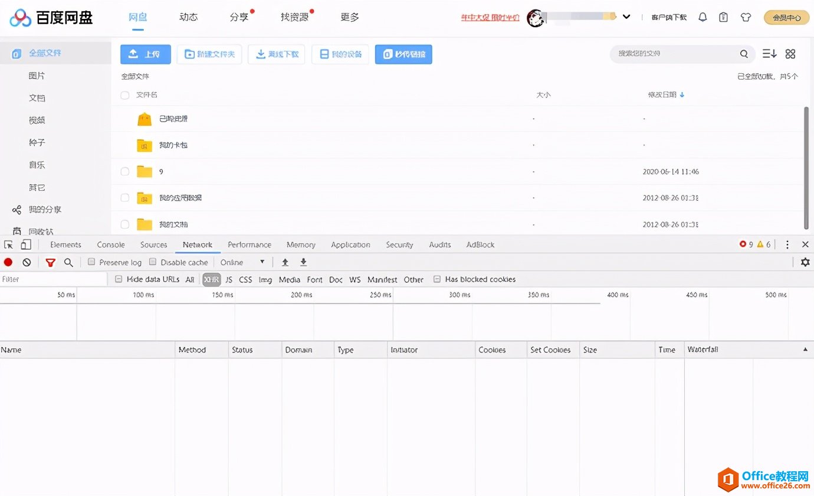Toggle the device toolbar icon
The height and width of the screenshot is (496, 814).
coord(25,244)
